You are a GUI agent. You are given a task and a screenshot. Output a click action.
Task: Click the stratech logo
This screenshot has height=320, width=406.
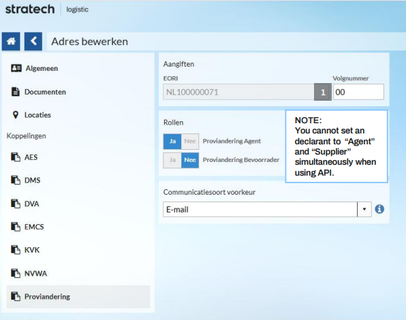pos(30,10)
